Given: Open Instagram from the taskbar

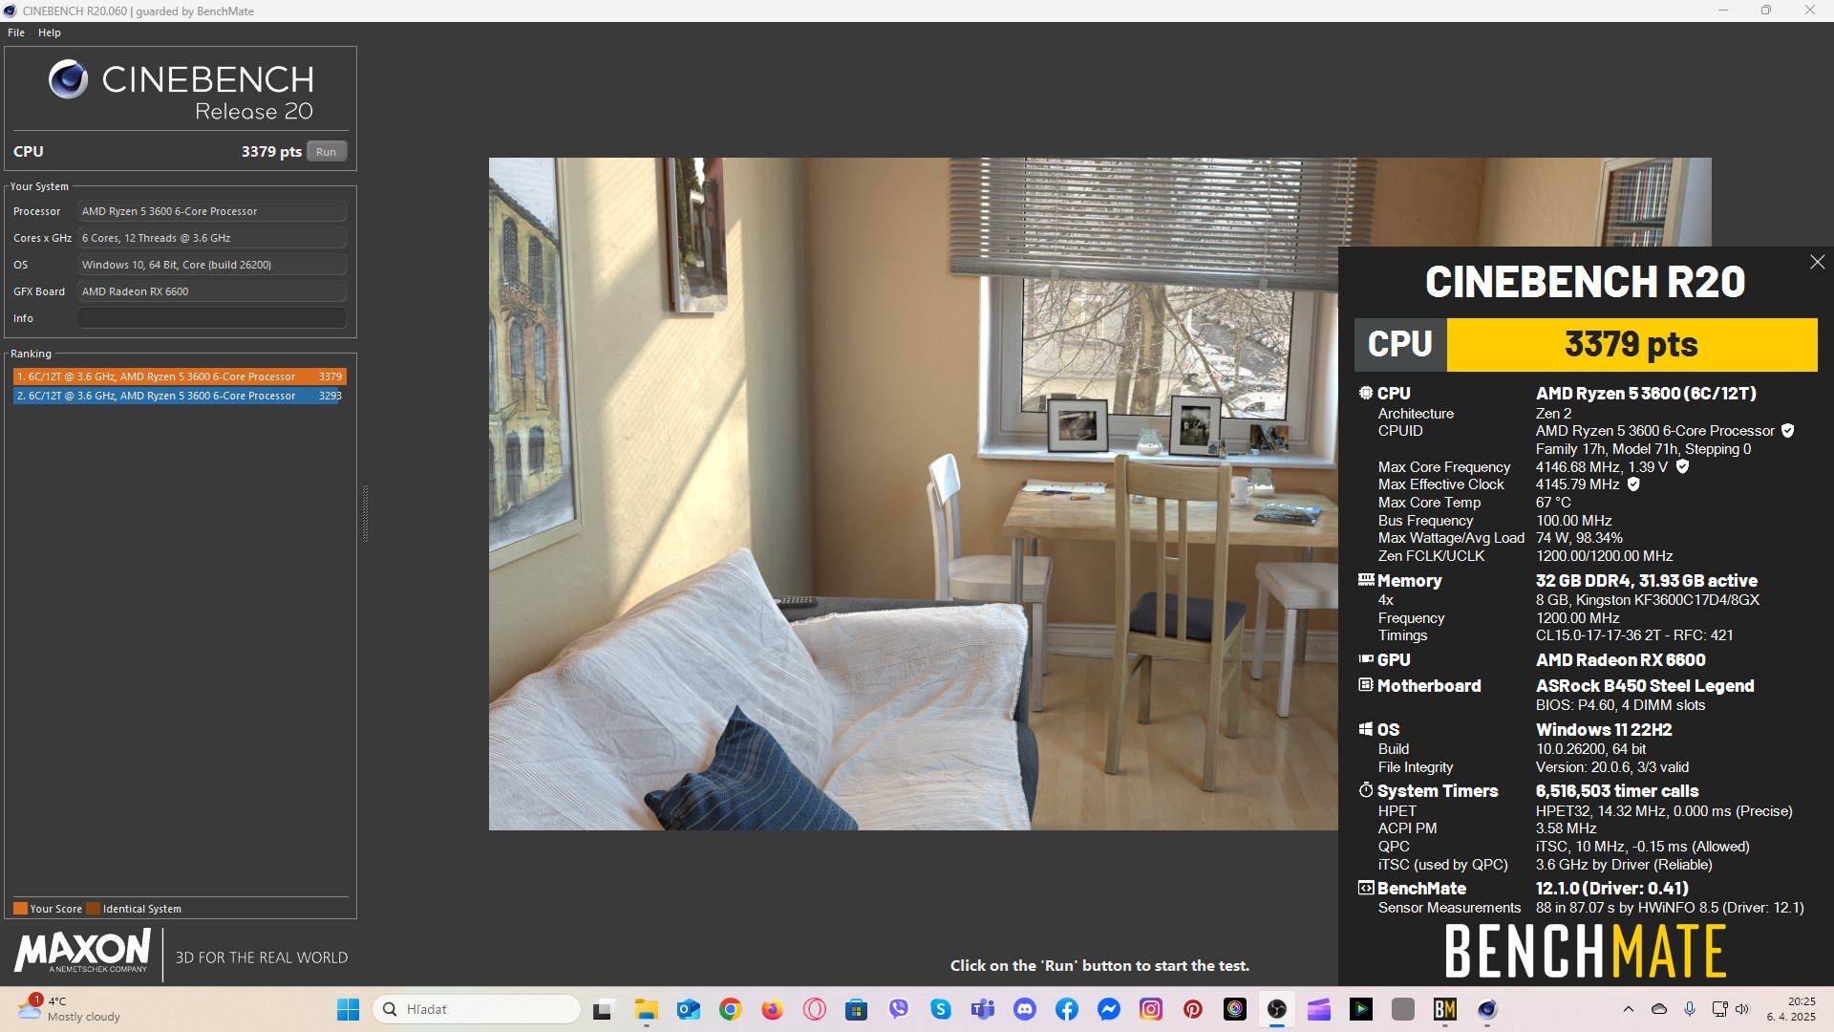Looking at the screenshot, I should pyautogui.click(x=1151, y=1009).
